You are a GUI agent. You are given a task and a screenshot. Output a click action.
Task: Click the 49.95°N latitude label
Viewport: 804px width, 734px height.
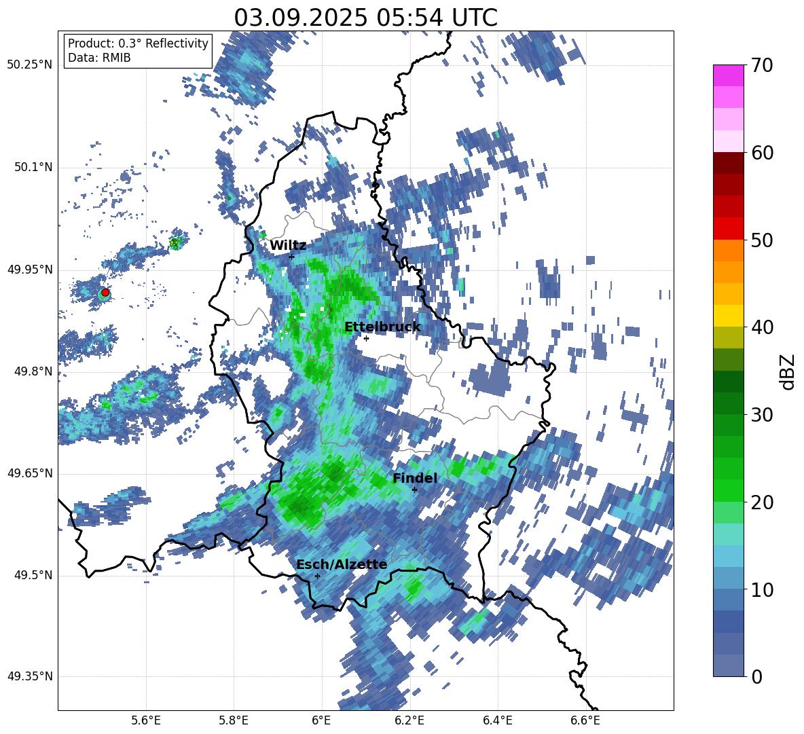click(30, 270)
